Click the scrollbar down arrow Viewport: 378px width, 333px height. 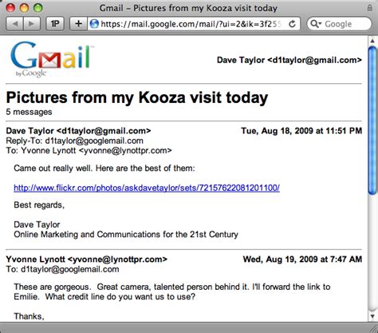[372, 316]
